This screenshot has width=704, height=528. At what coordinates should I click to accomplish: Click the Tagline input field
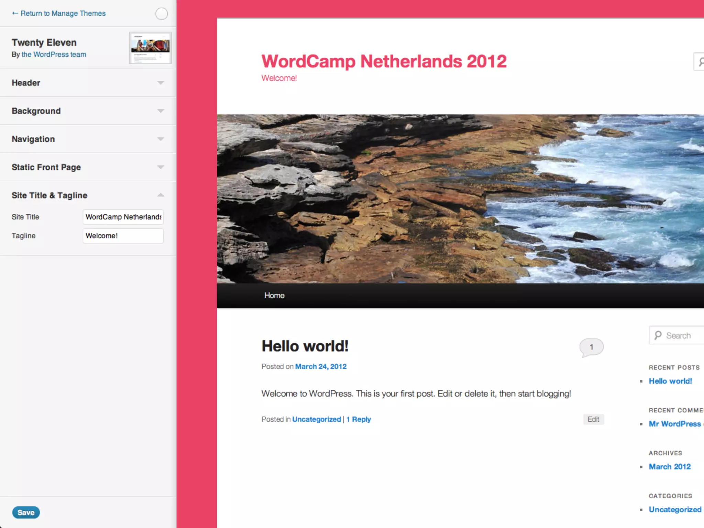123,236
